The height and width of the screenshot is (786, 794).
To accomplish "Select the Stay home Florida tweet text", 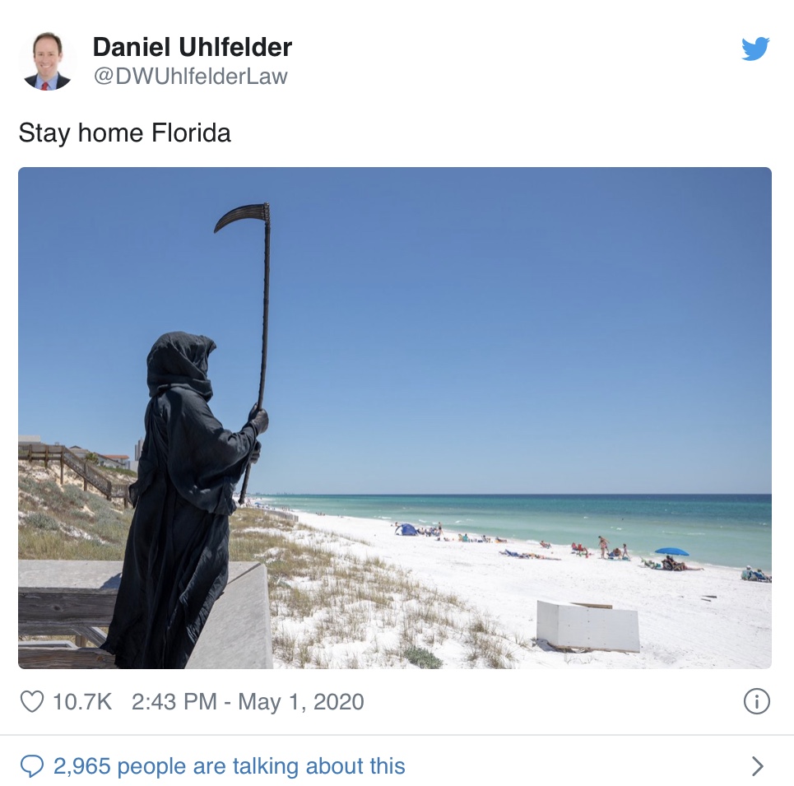I will coord(124,133).
